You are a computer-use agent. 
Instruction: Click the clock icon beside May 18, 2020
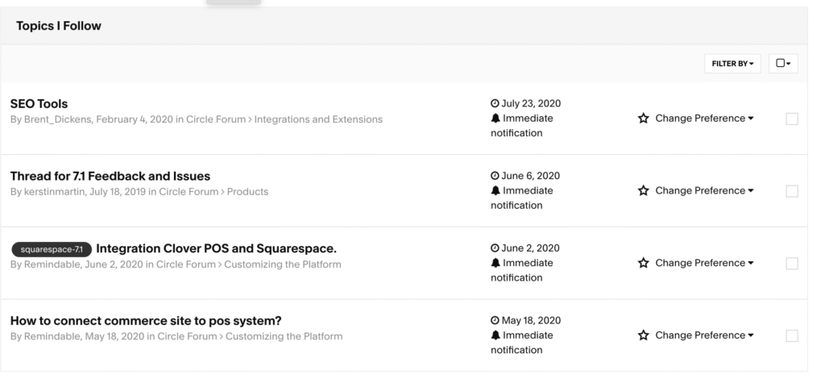point(495,321)
